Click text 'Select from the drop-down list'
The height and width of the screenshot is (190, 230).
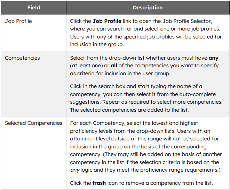[x=107, y=58]
